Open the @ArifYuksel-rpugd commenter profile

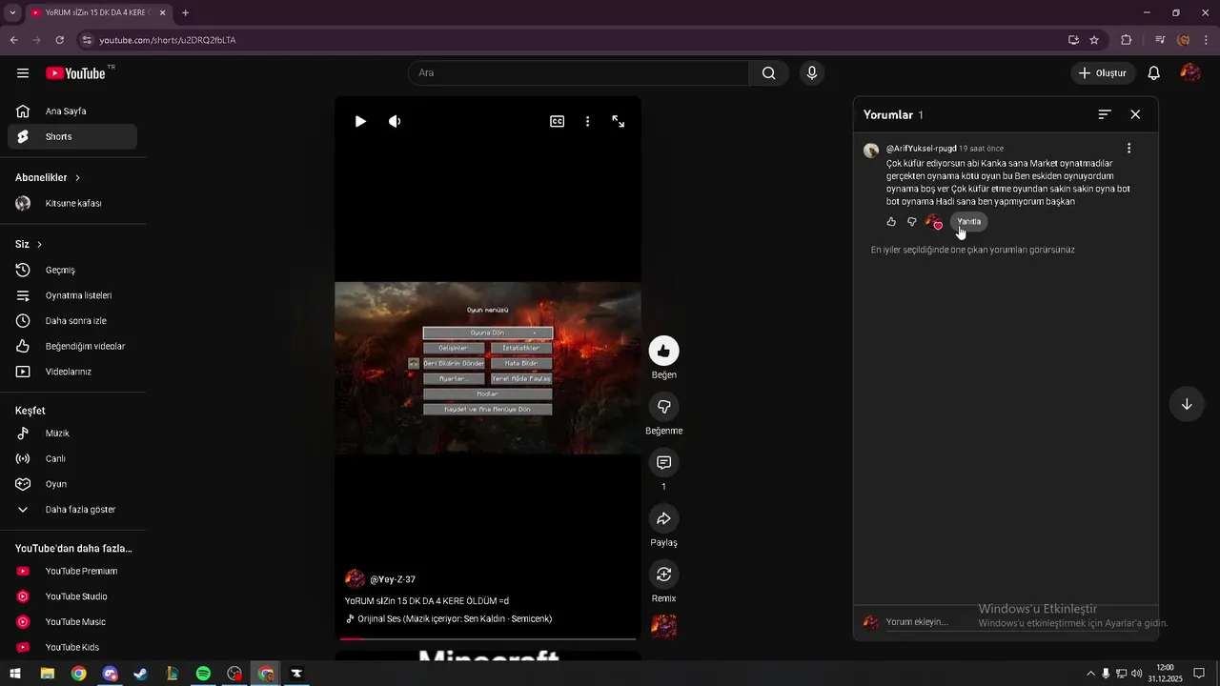(x=921, y=149)
